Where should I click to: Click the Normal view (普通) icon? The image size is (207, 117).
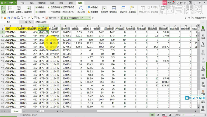click(x=3, y=8)
